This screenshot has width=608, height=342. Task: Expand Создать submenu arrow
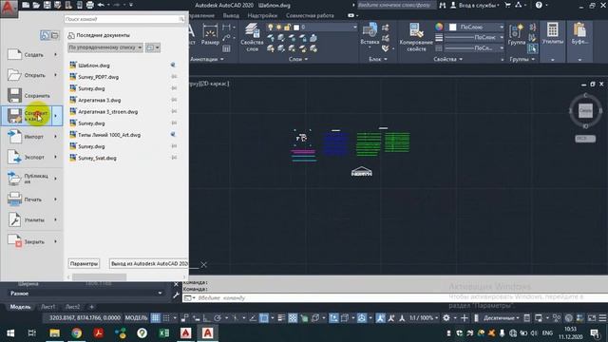[56, 55]
